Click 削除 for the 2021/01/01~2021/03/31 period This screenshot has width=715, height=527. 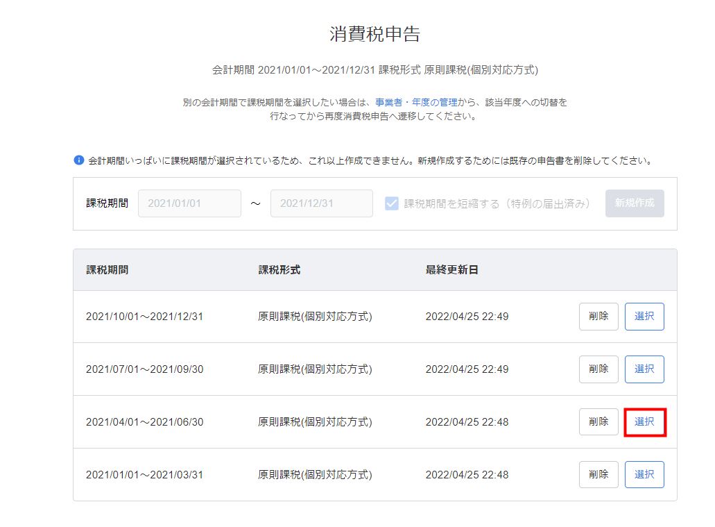[598, 474]
